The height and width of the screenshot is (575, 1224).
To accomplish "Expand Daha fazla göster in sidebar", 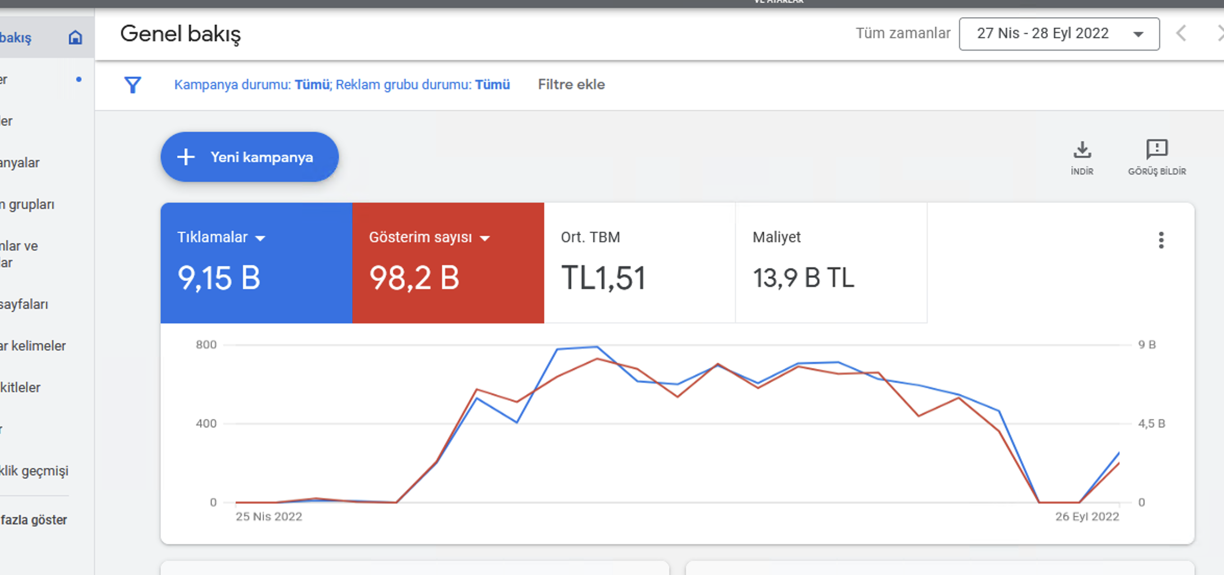I will (34, 520).
